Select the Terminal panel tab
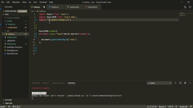The width and height of the screenshot is (193, 108). [x=71, y=83]
